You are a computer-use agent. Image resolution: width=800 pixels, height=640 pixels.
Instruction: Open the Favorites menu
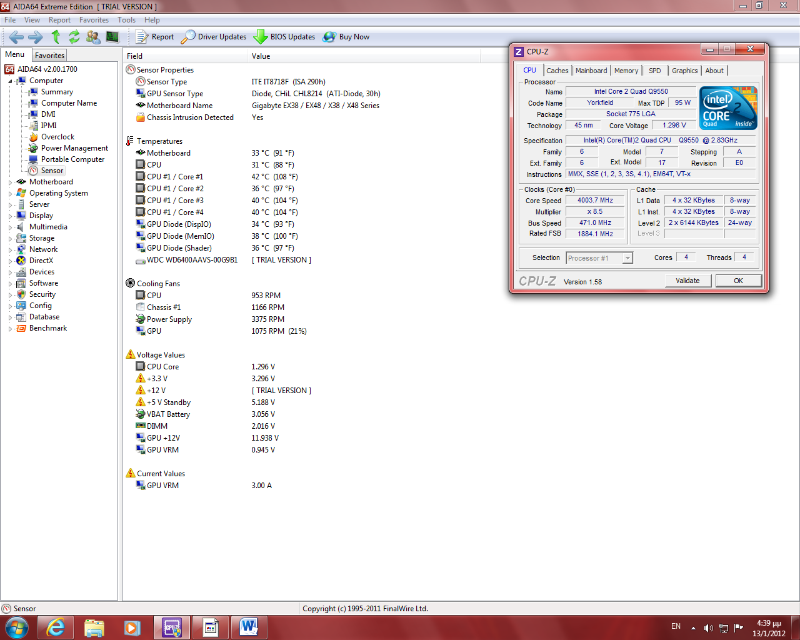(94, 20)
